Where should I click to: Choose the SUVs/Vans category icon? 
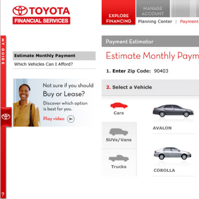119,132
